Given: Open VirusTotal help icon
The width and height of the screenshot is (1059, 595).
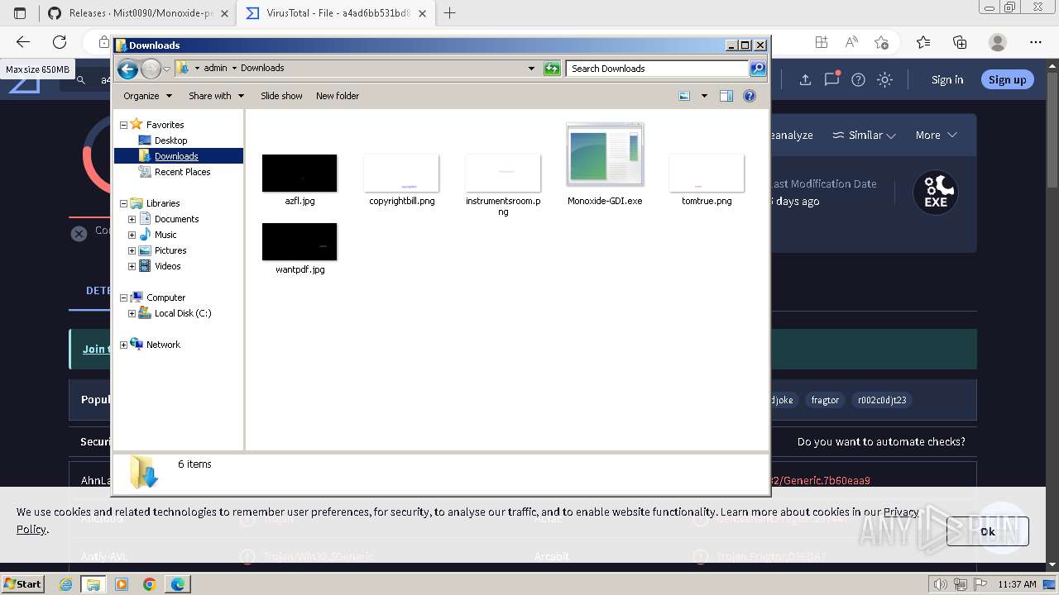Looking at the screenshot, I should (858, 79).
